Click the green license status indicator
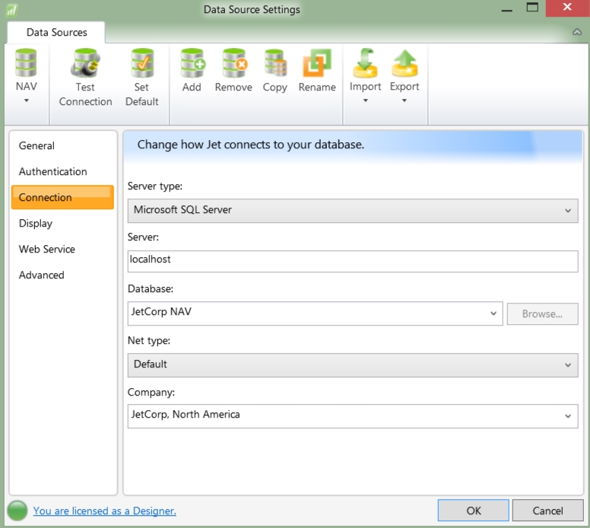590x528 pixels. 17,511
